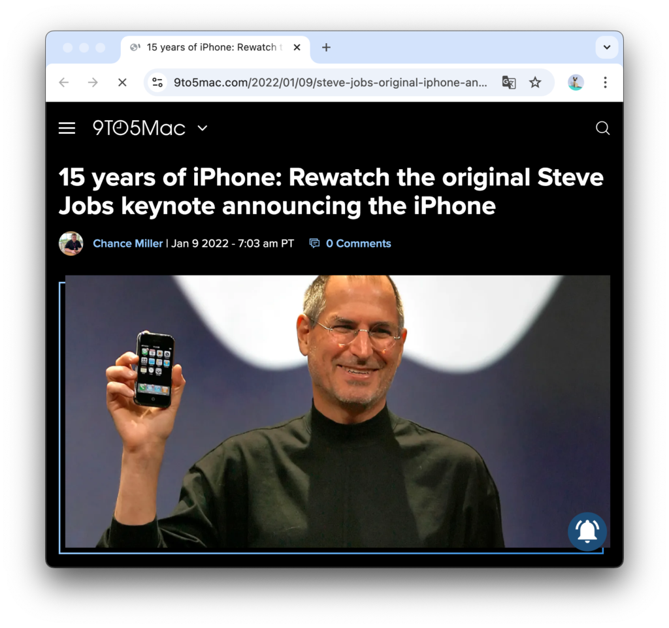Expand the tab search dropdown arrow

pos(607,47)
